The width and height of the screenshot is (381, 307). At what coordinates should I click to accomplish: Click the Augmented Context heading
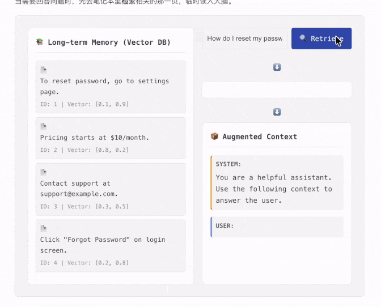click(x=260, y=137)
